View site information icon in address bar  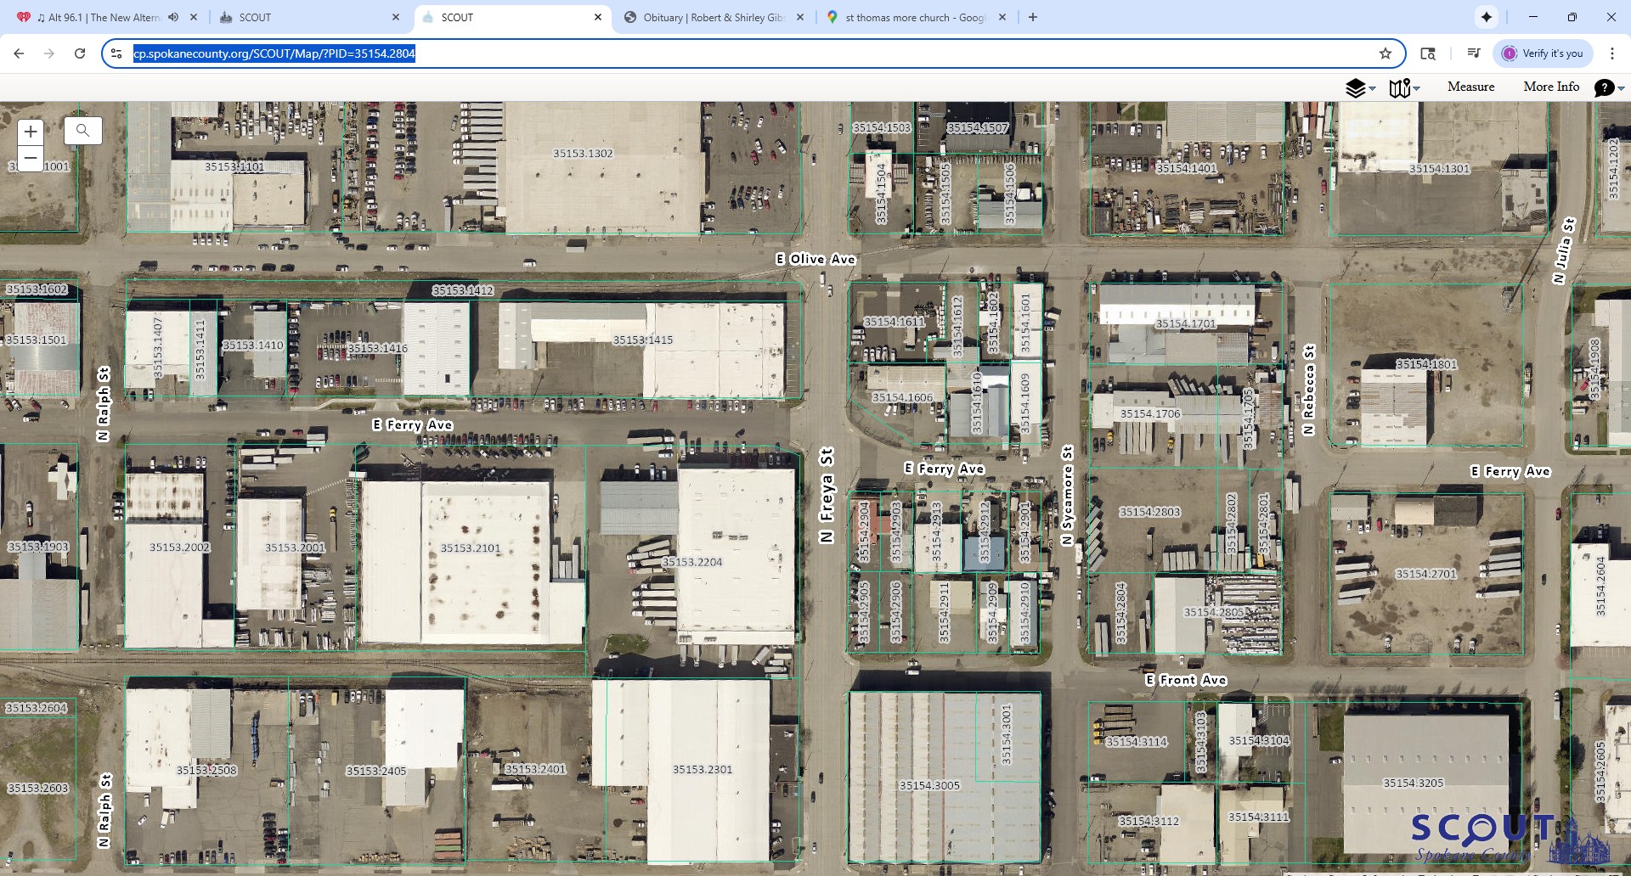[x=116, y=53]
